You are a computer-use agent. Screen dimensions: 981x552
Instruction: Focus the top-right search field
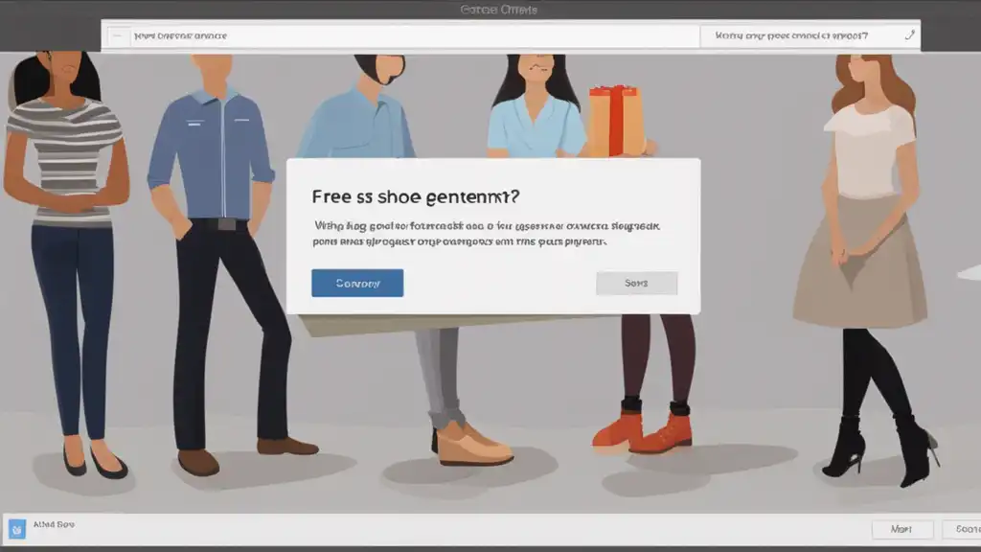(809, 36)
